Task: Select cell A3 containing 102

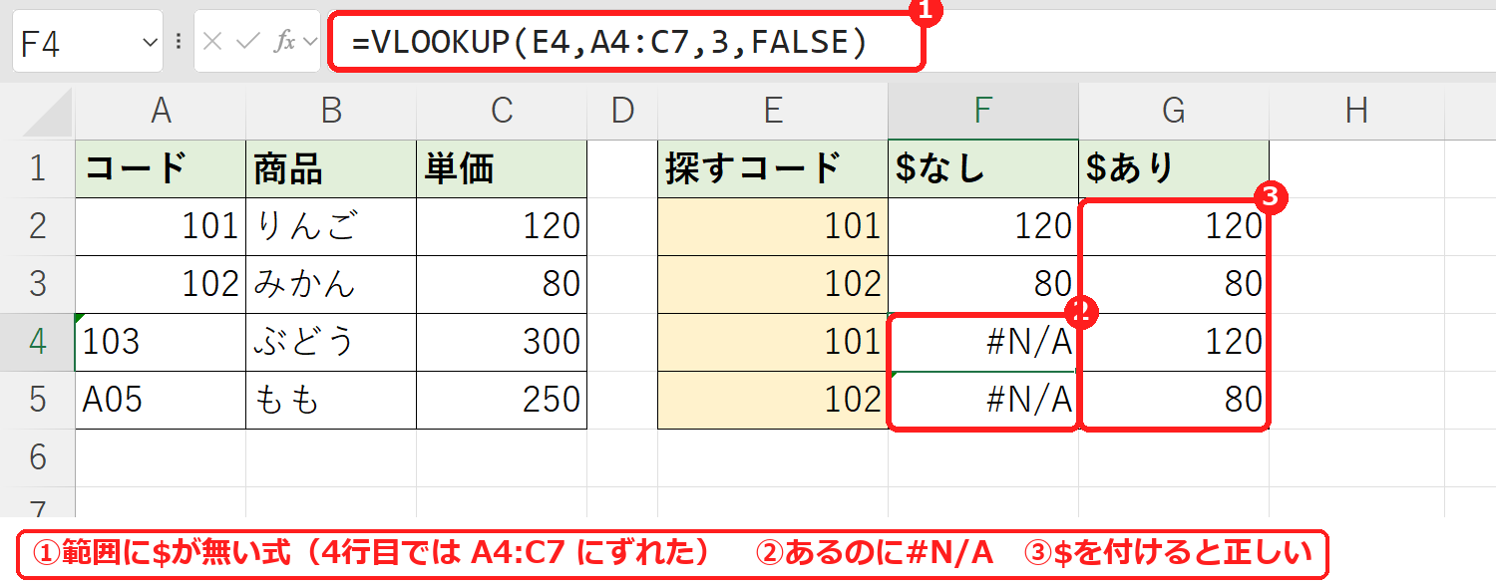Action: [x=161, y=284]
